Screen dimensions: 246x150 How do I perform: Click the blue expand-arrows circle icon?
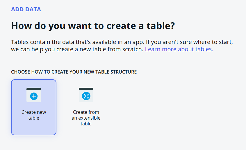86,96
